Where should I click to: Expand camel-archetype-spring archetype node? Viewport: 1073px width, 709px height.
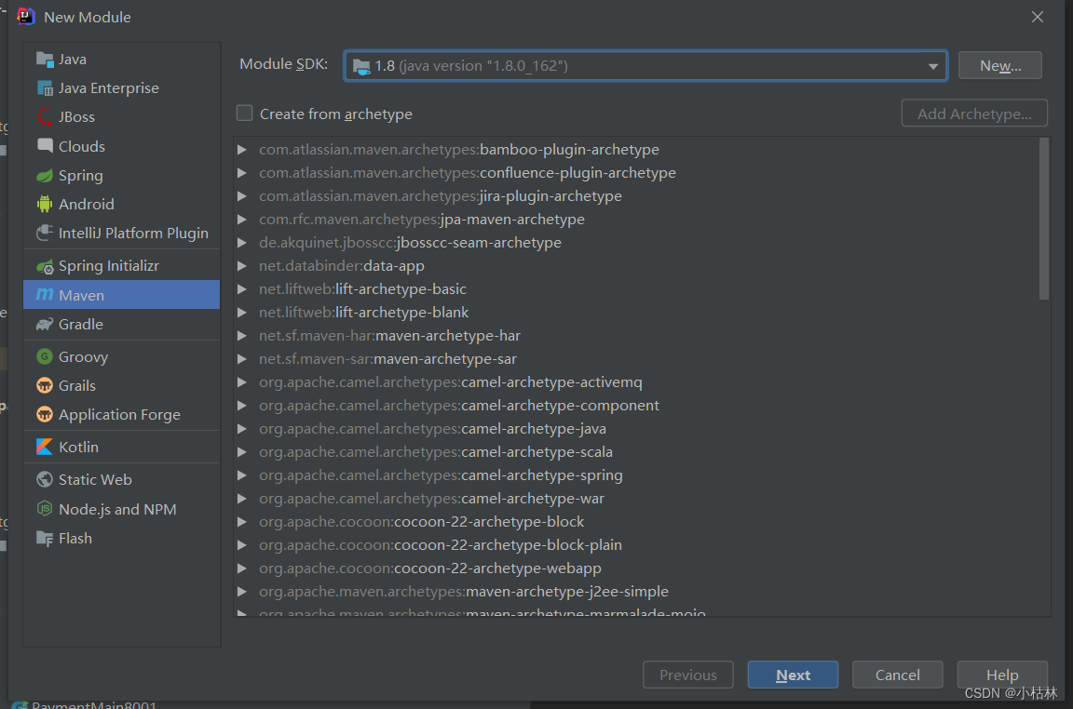click(x=242, y=475)
